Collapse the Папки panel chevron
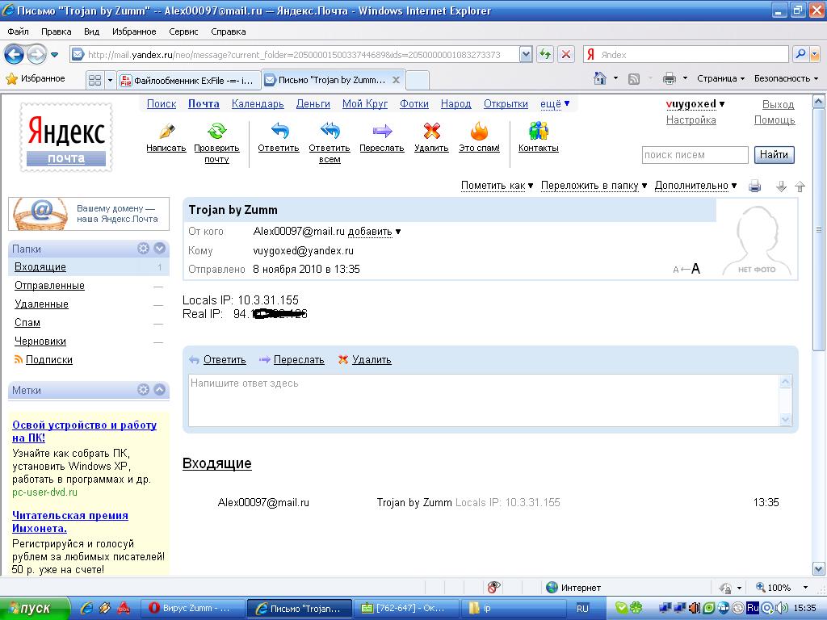The height and width of the screenshot is (620, 827). pos(160,249)
